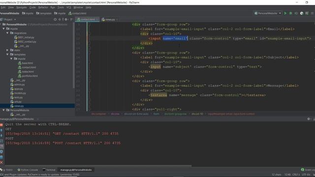Viewport: 315px width, 177px height.
Task: Collapse the migrations folder
Action: tap(7, 33)
